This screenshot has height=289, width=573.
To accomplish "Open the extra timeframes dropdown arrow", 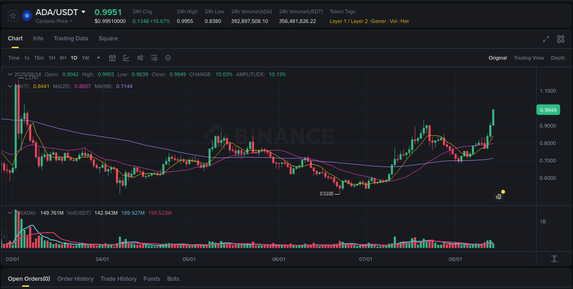I will (x=98, y=58).
